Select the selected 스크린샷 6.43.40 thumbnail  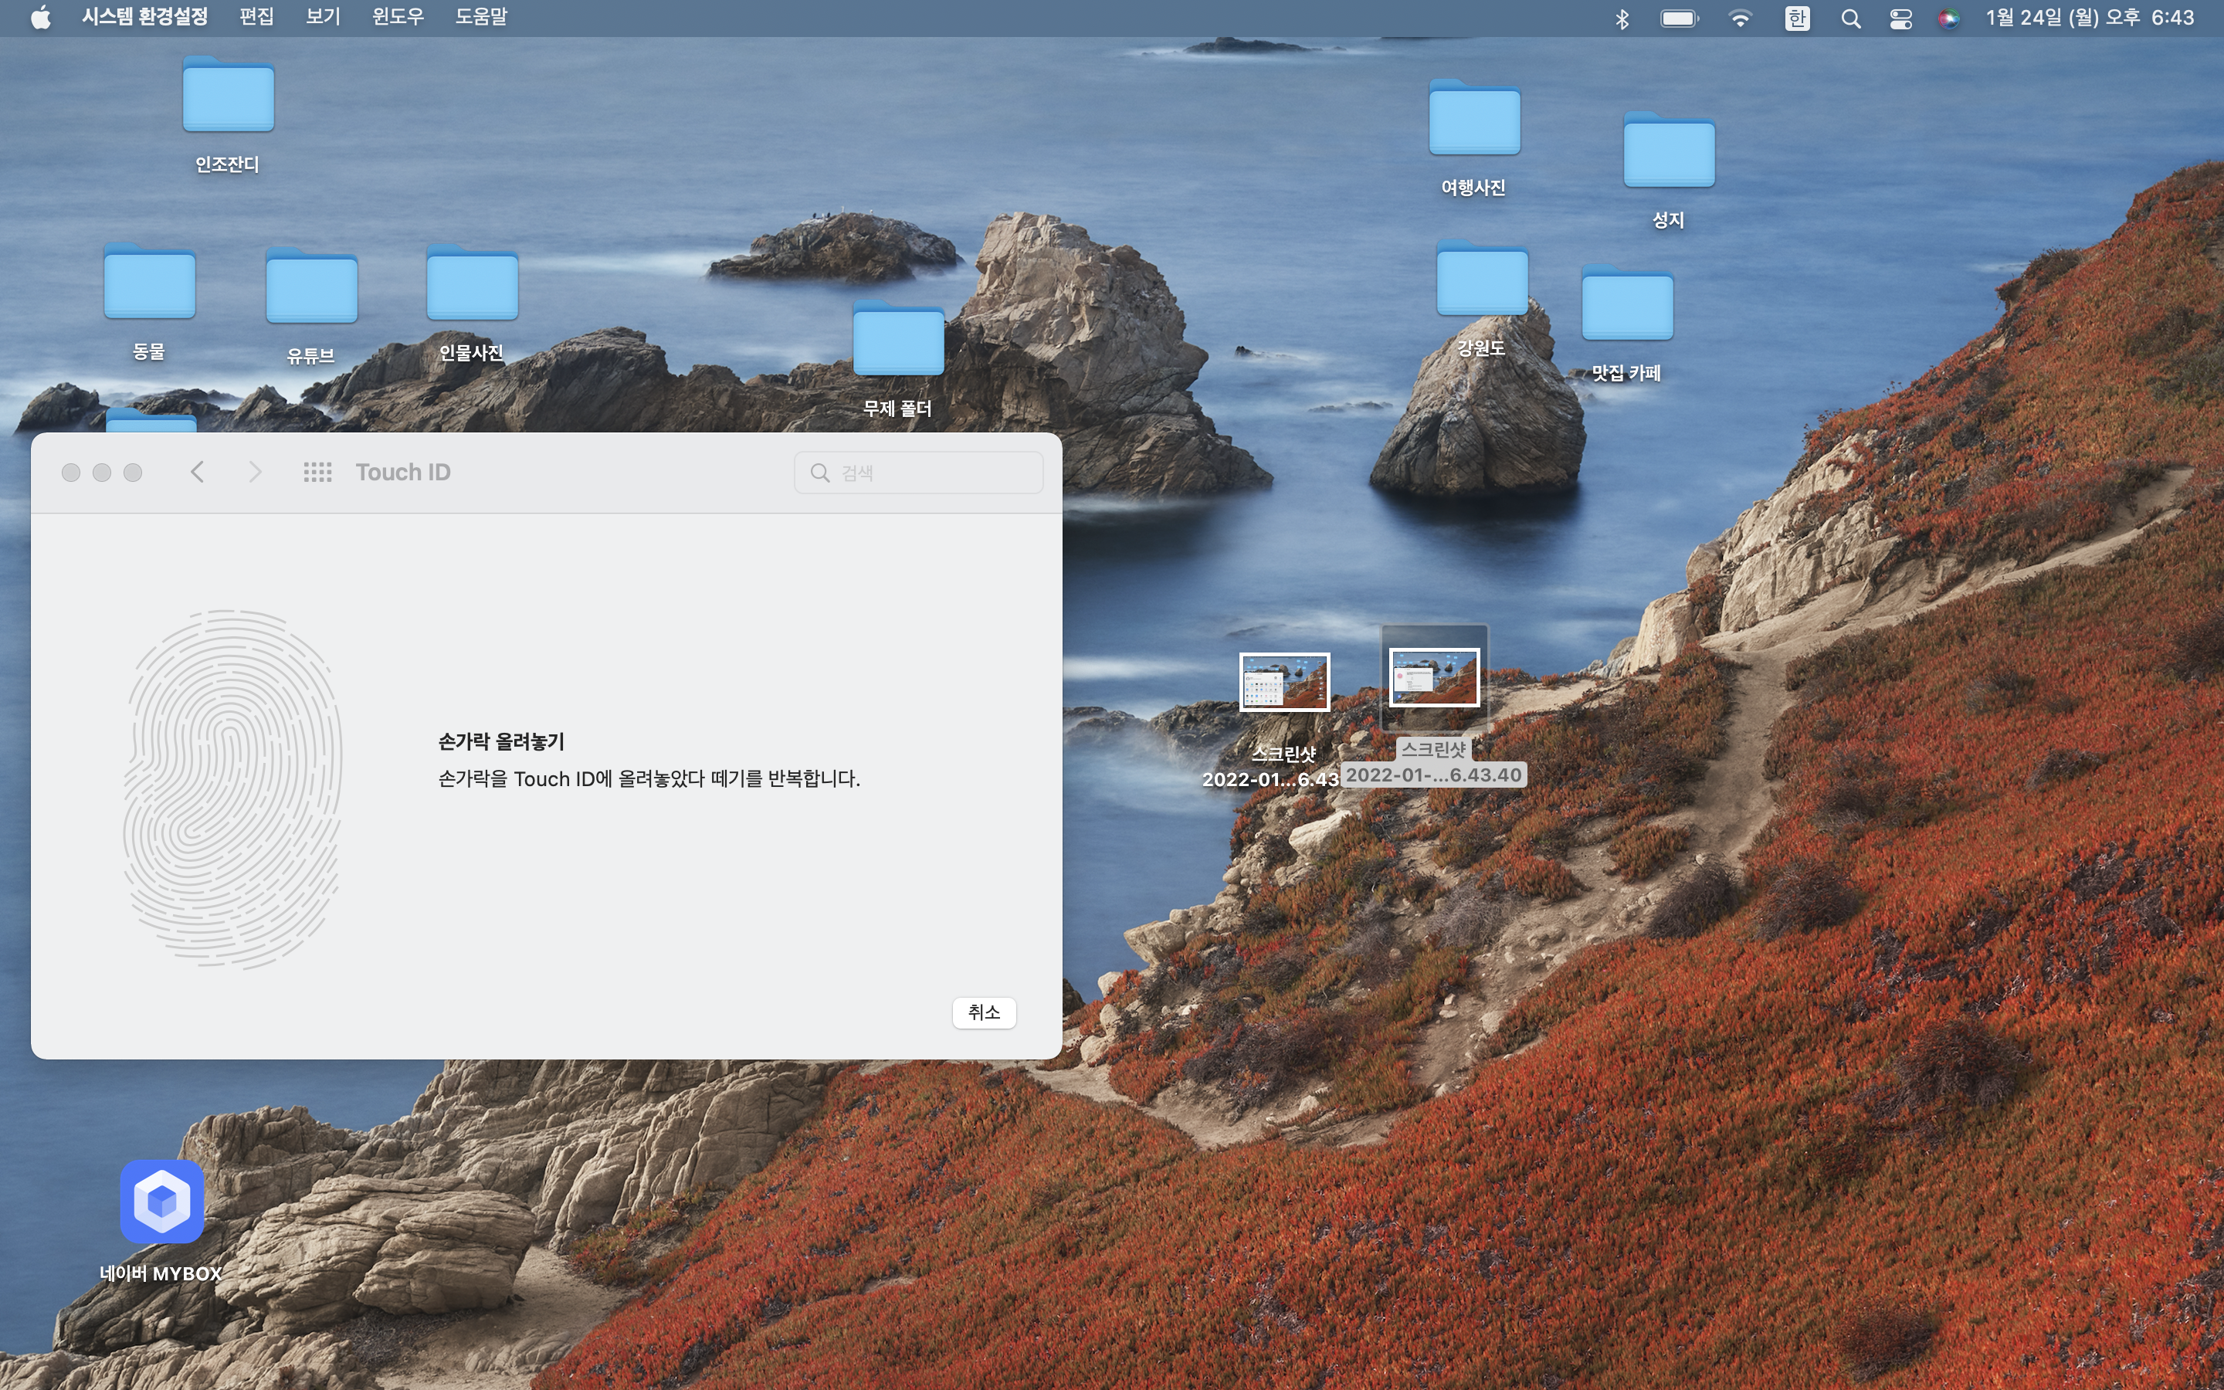(1434, 679)
